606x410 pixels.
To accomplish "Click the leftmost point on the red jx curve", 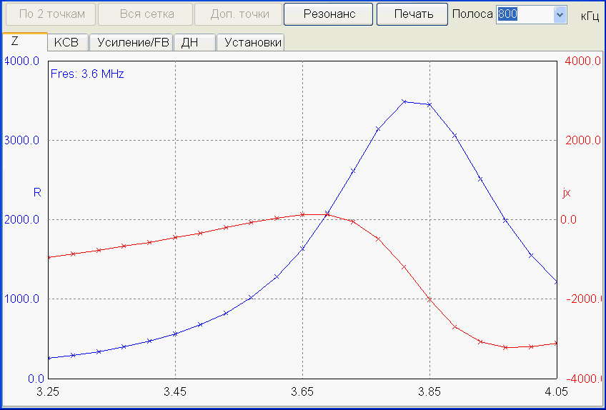I will pos(49,257).
